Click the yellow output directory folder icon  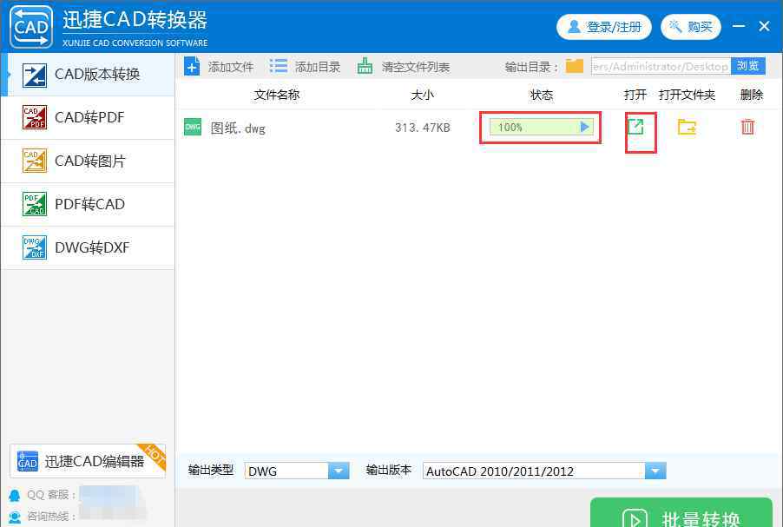pos(574,66)
